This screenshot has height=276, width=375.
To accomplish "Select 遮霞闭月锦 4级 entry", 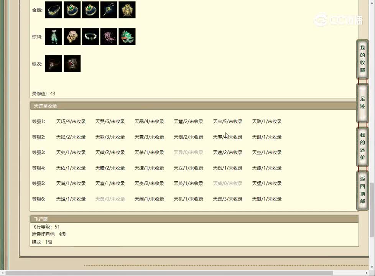I will pyautogui.click(x=49, y=234).
